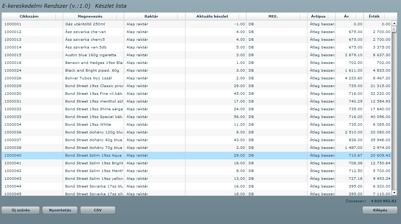Click the 56.00 stock quantity
The height and width of the screenshot is (224, 401).
[x=239, y=117]
